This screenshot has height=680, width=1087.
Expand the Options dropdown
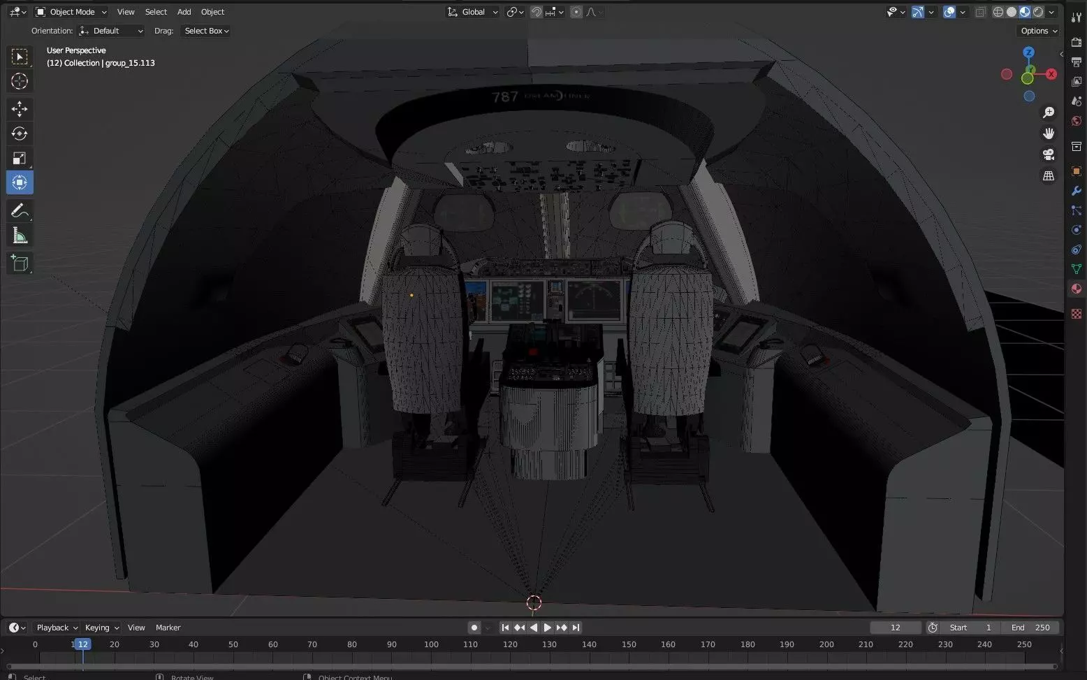coord(1039,31)
